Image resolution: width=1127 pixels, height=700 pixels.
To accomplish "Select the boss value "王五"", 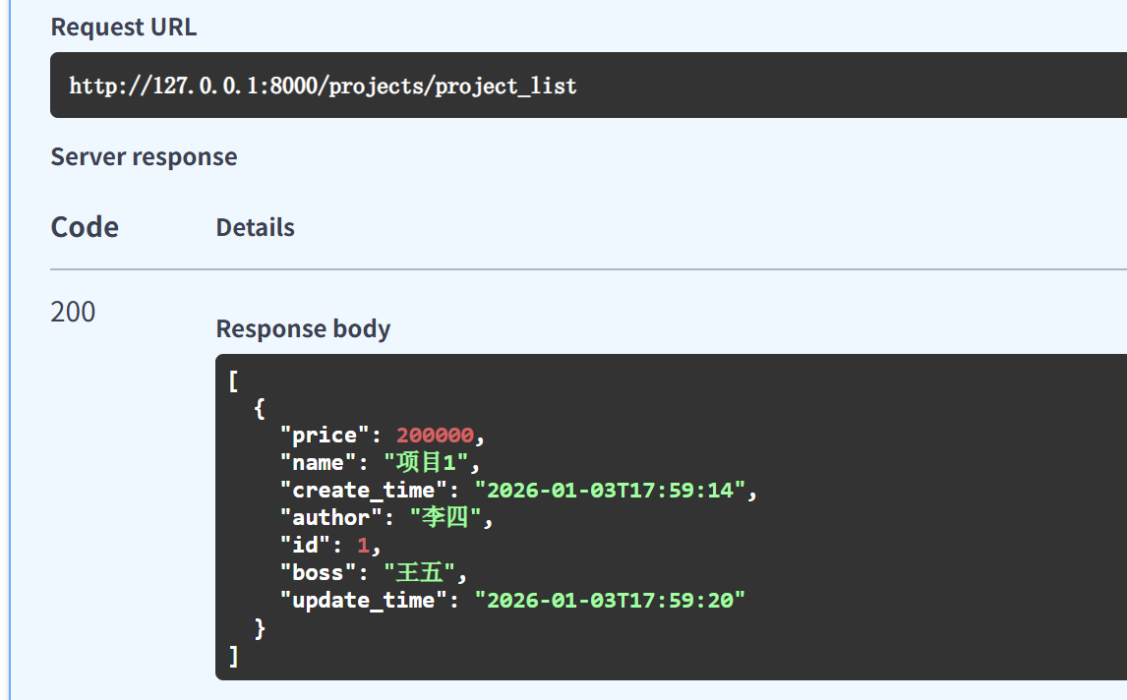I will [420, 573].
